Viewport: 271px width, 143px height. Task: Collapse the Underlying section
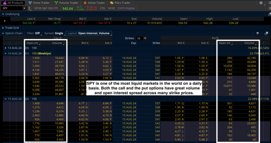3,14
